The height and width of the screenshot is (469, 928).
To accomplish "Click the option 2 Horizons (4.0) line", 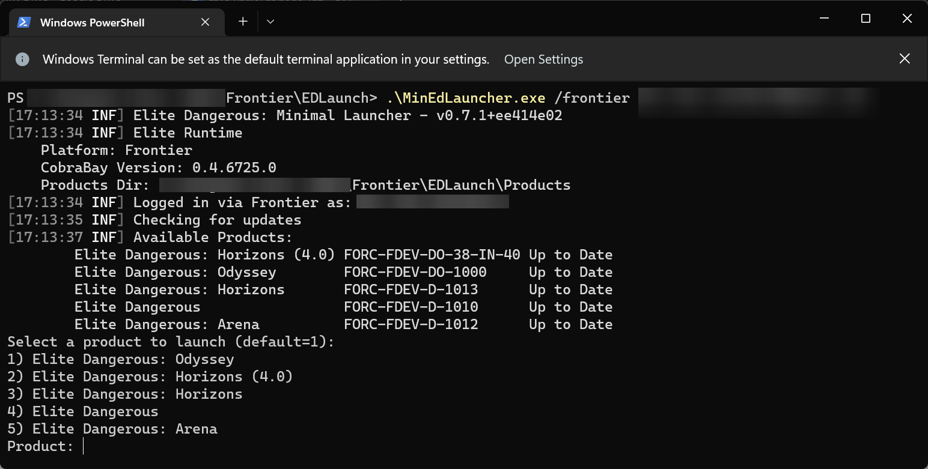I will click(x=150, y=377).
